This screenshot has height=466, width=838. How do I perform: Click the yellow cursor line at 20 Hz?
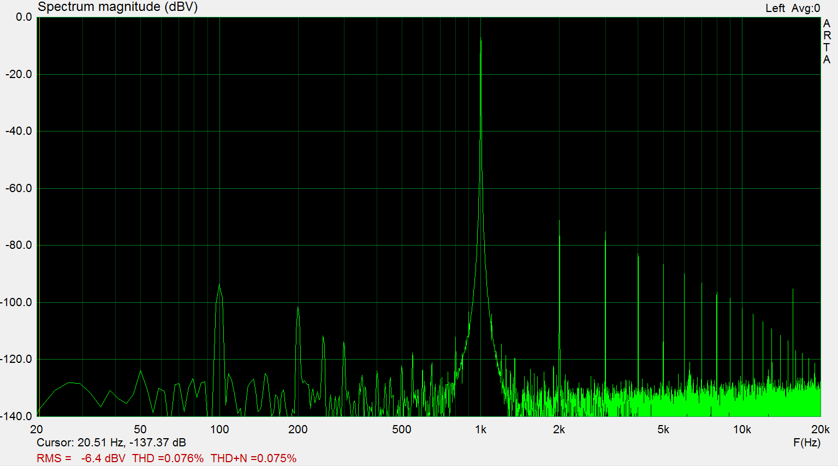pyautogui.click(x=39, y=217)
